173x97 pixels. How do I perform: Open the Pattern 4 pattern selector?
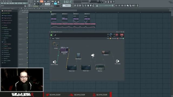click(66, 5)
